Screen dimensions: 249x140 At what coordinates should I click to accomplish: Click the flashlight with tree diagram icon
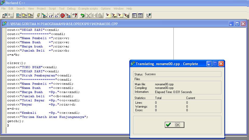coord(126,15)
